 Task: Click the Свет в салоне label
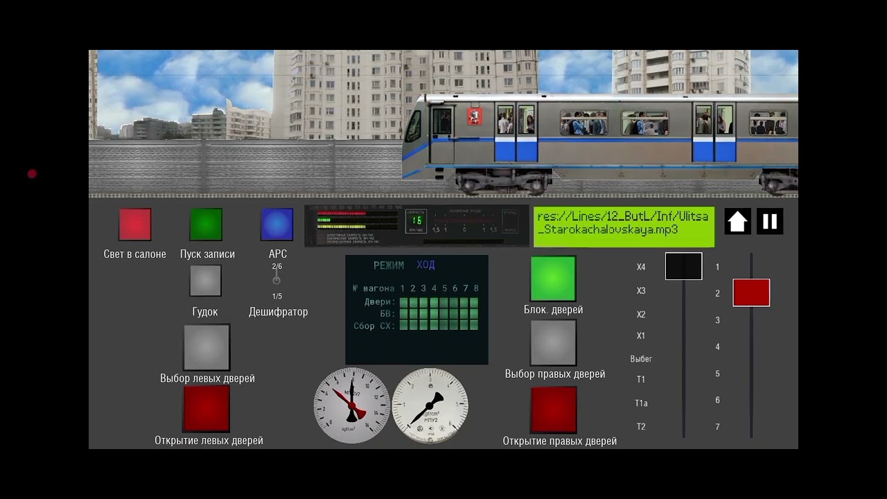[x=135, y=254]
